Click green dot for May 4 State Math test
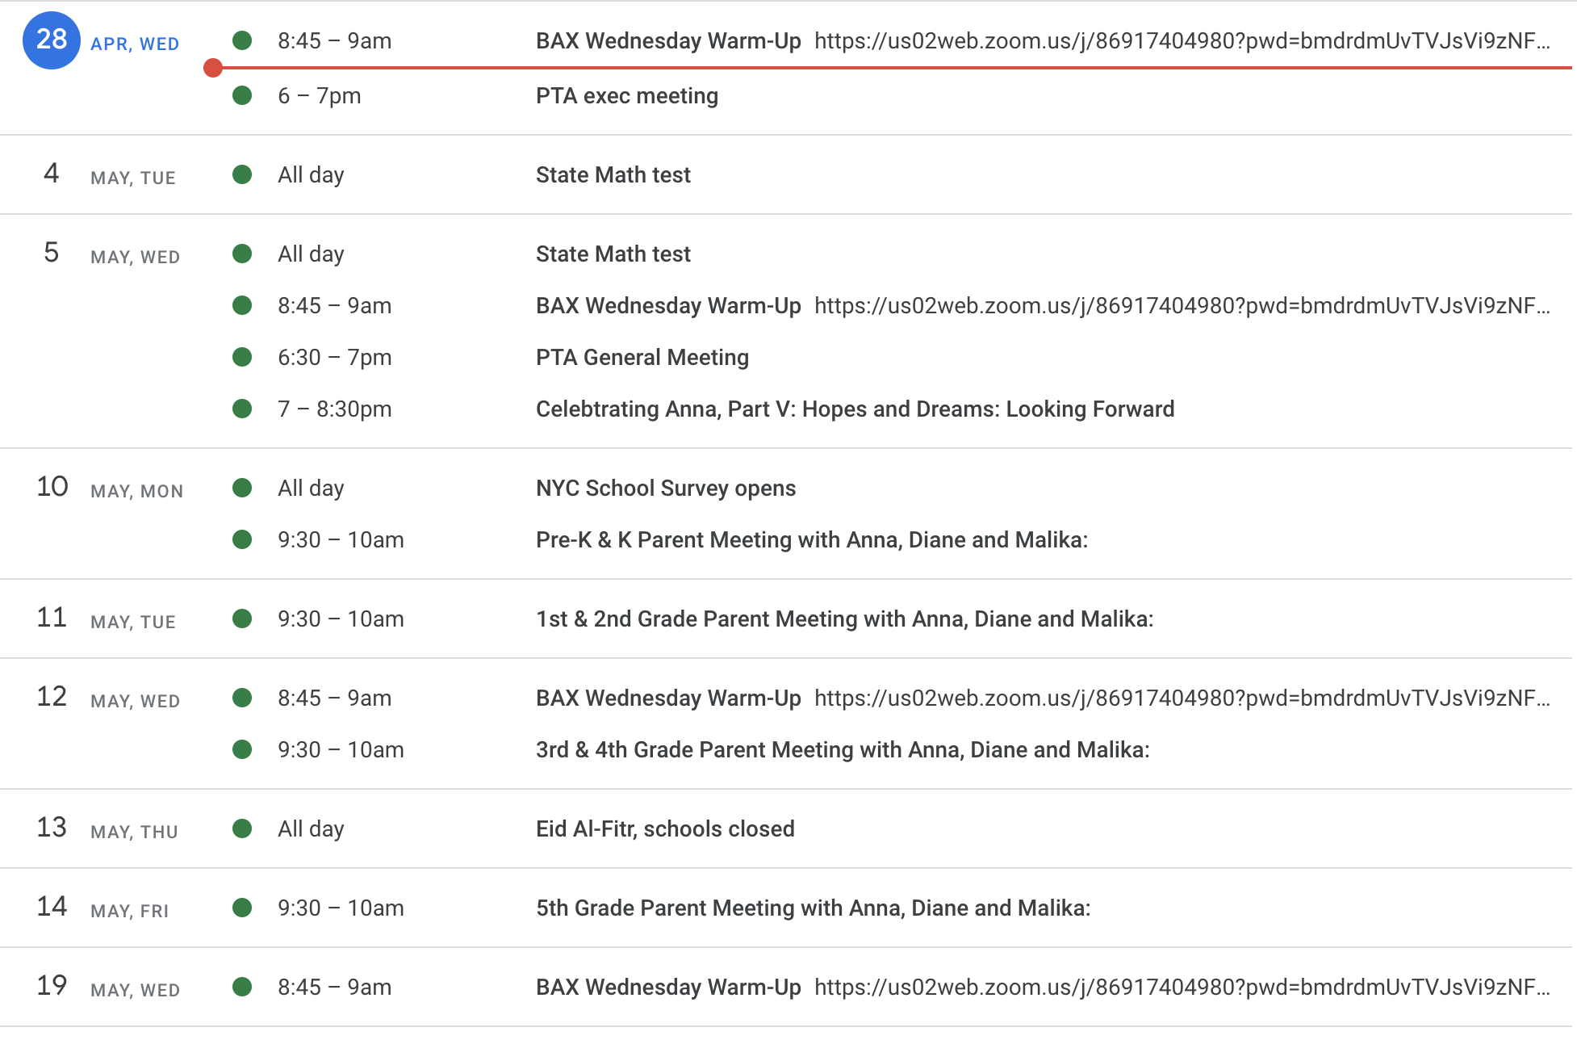 pyautogui.click(x=242, y=175)
